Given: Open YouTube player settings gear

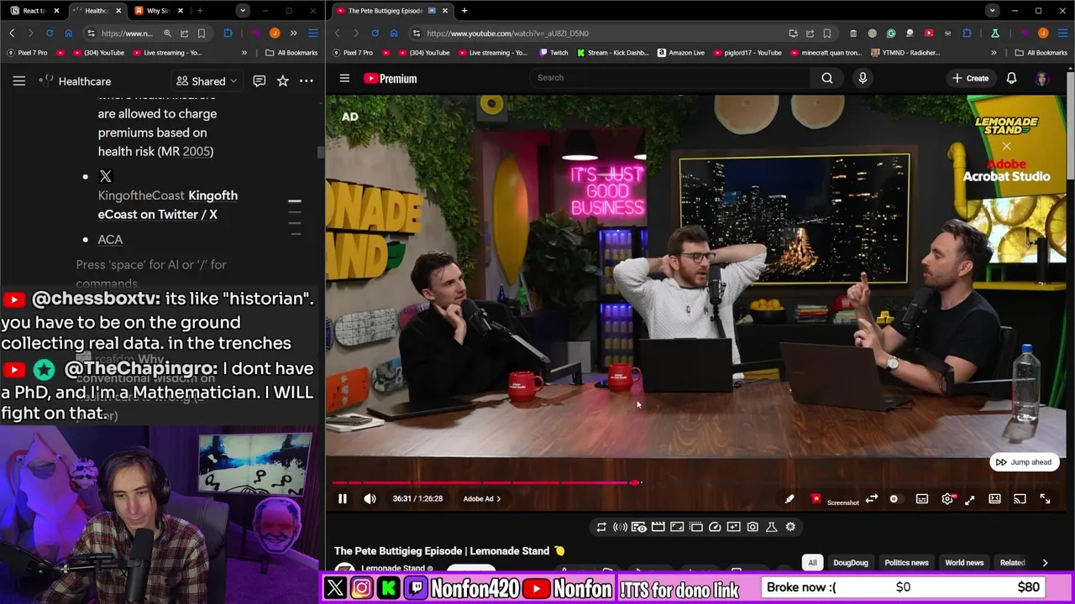Looking at the screenshot, I should click(x=947, y=499).
